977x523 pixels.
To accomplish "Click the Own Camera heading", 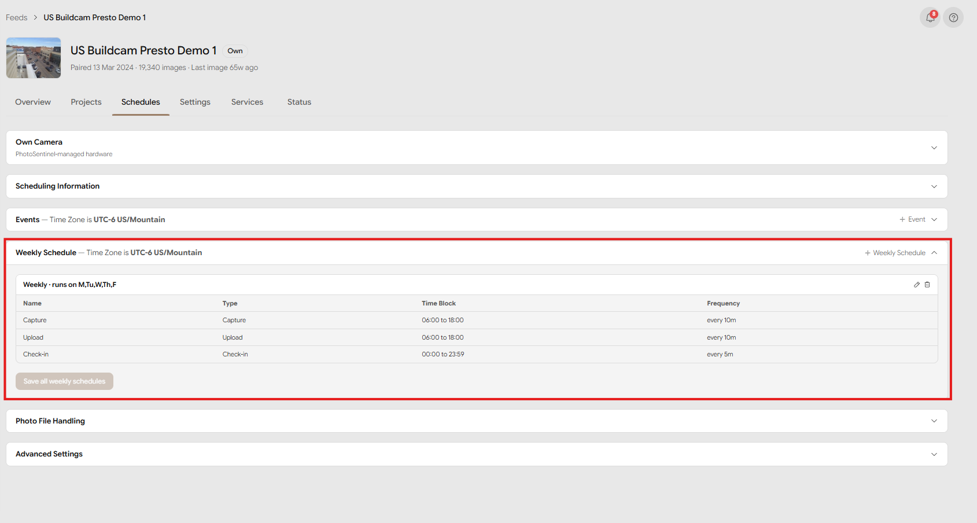I will 39,142.
